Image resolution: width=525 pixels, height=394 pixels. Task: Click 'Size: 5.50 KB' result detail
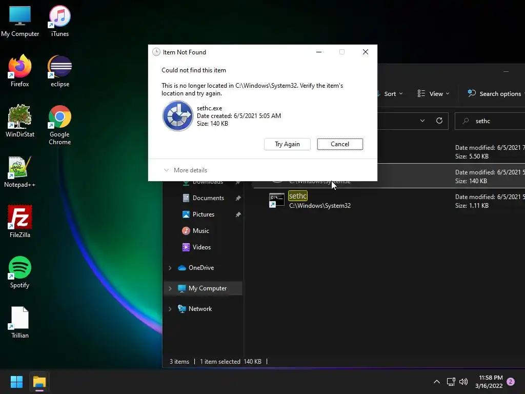click(472, 156)
